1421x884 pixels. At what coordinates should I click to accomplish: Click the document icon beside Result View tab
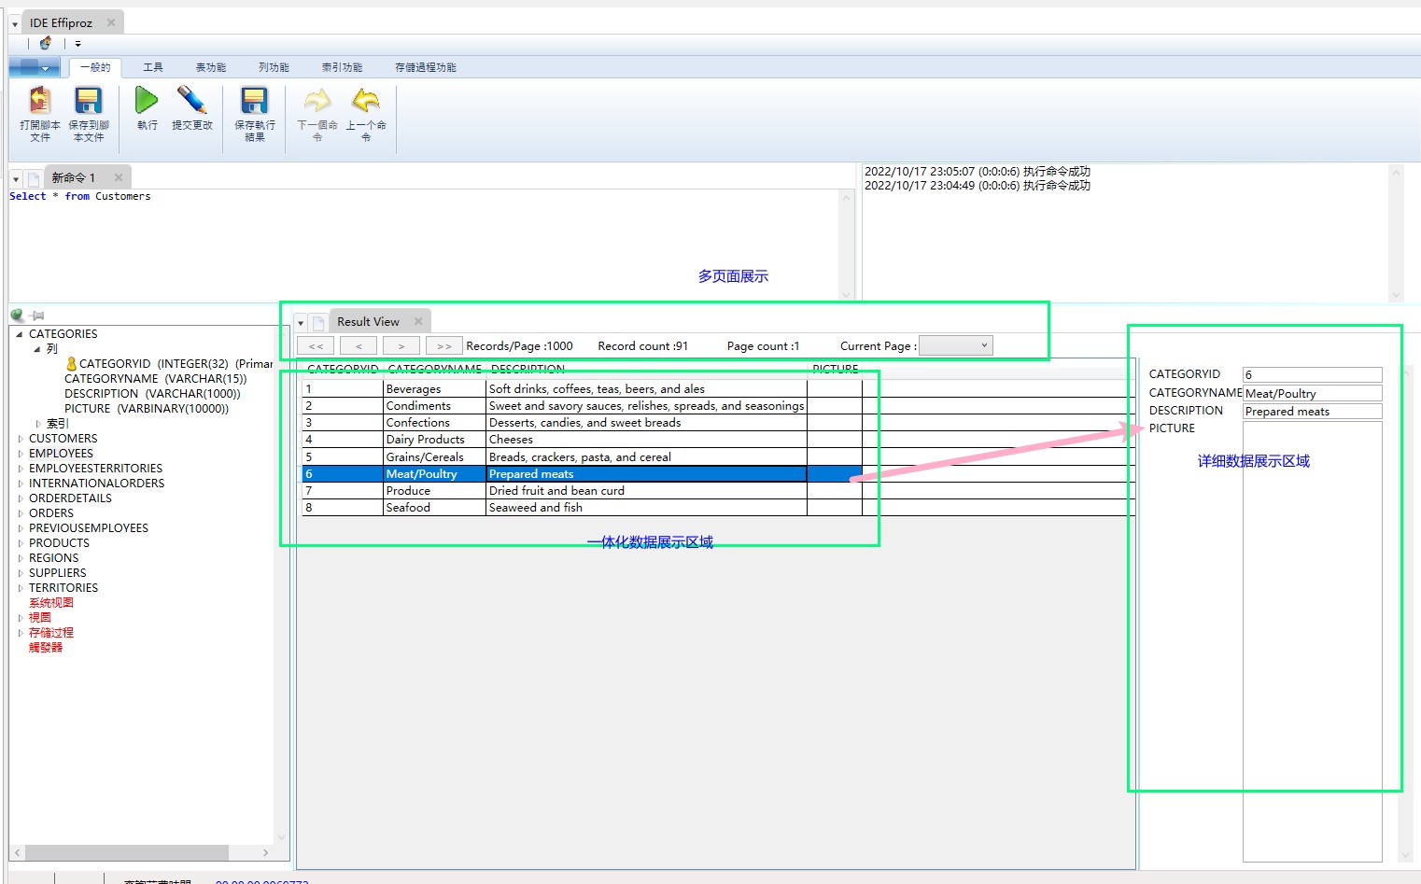(318, 323)
